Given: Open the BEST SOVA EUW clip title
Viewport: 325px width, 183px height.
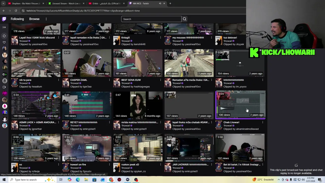Looking at the screenshot, I should tap(131, 80).
